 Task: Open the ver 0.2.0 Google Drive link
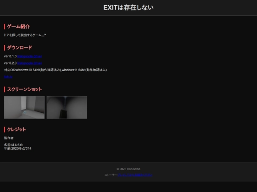(30, 63)
